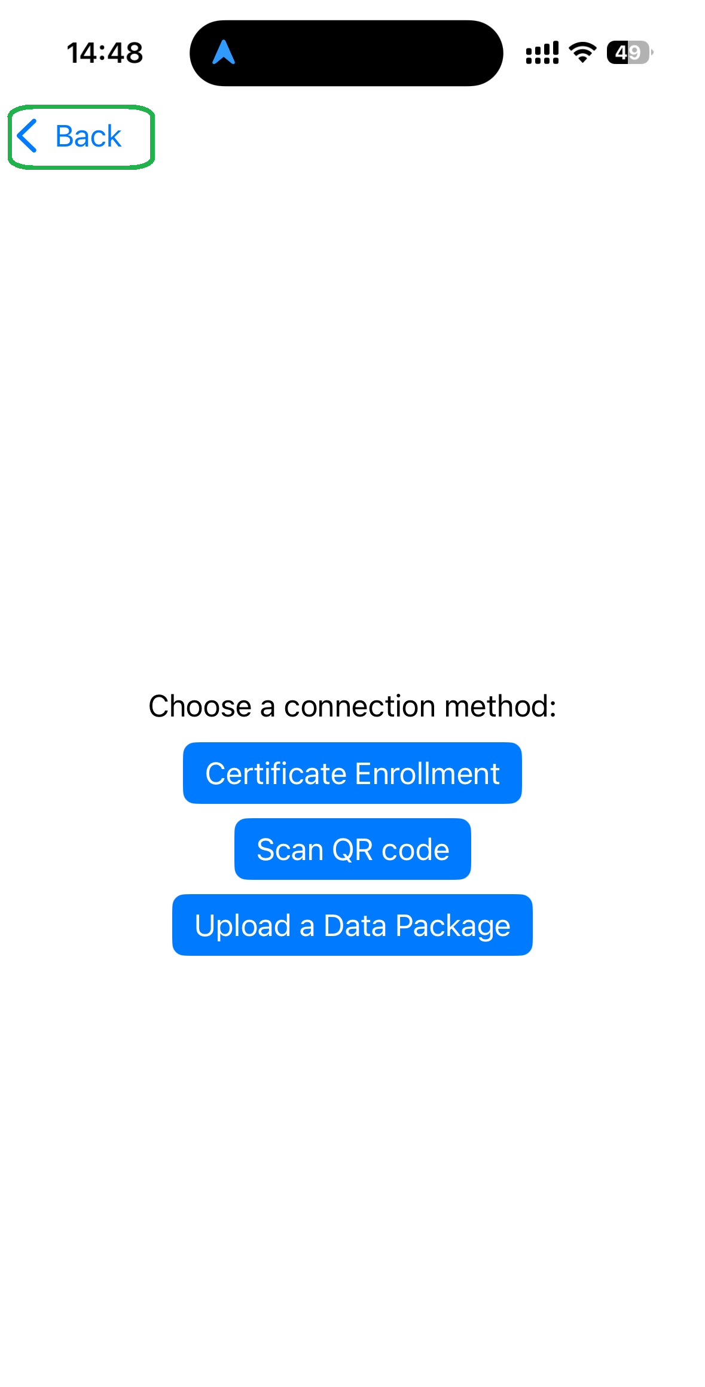Choose Certificate Enrollment connection method
The image size is (705, 1387).
[352, 773]
